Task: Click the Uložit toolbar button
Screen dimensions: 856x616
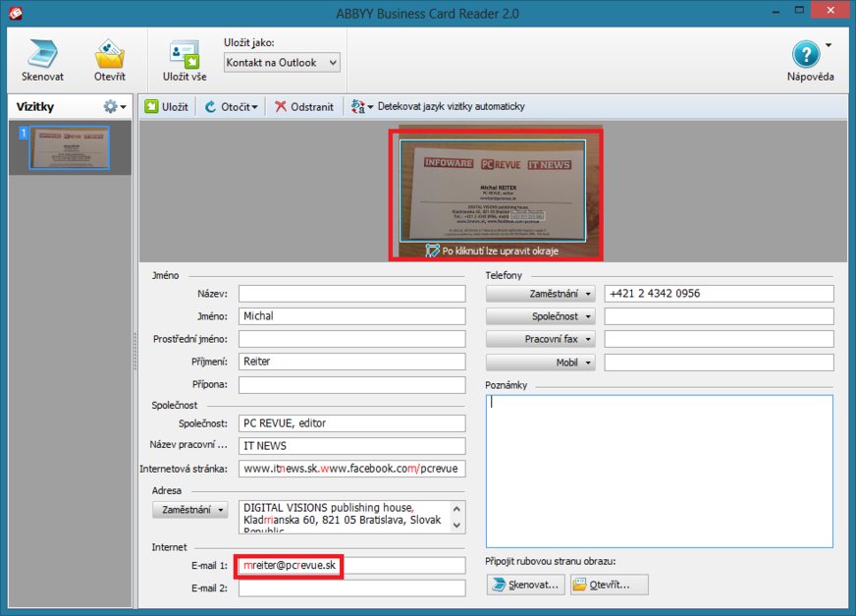Action: (x=167, y=107)
